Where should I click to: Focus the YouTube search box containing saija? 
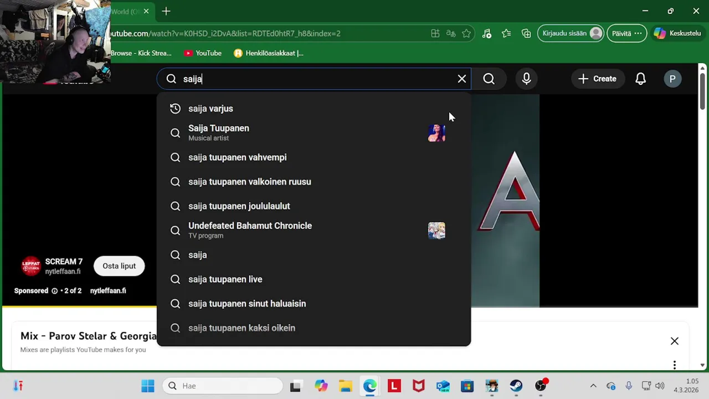click(314, 79)
